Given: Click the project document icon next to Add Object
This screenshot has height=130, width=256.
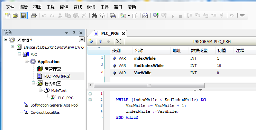Looking at the screenshot, I should click(x=135, y=16).
